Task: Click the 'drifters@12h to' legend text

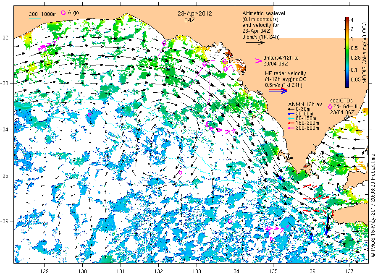Action: pos(281,58)
